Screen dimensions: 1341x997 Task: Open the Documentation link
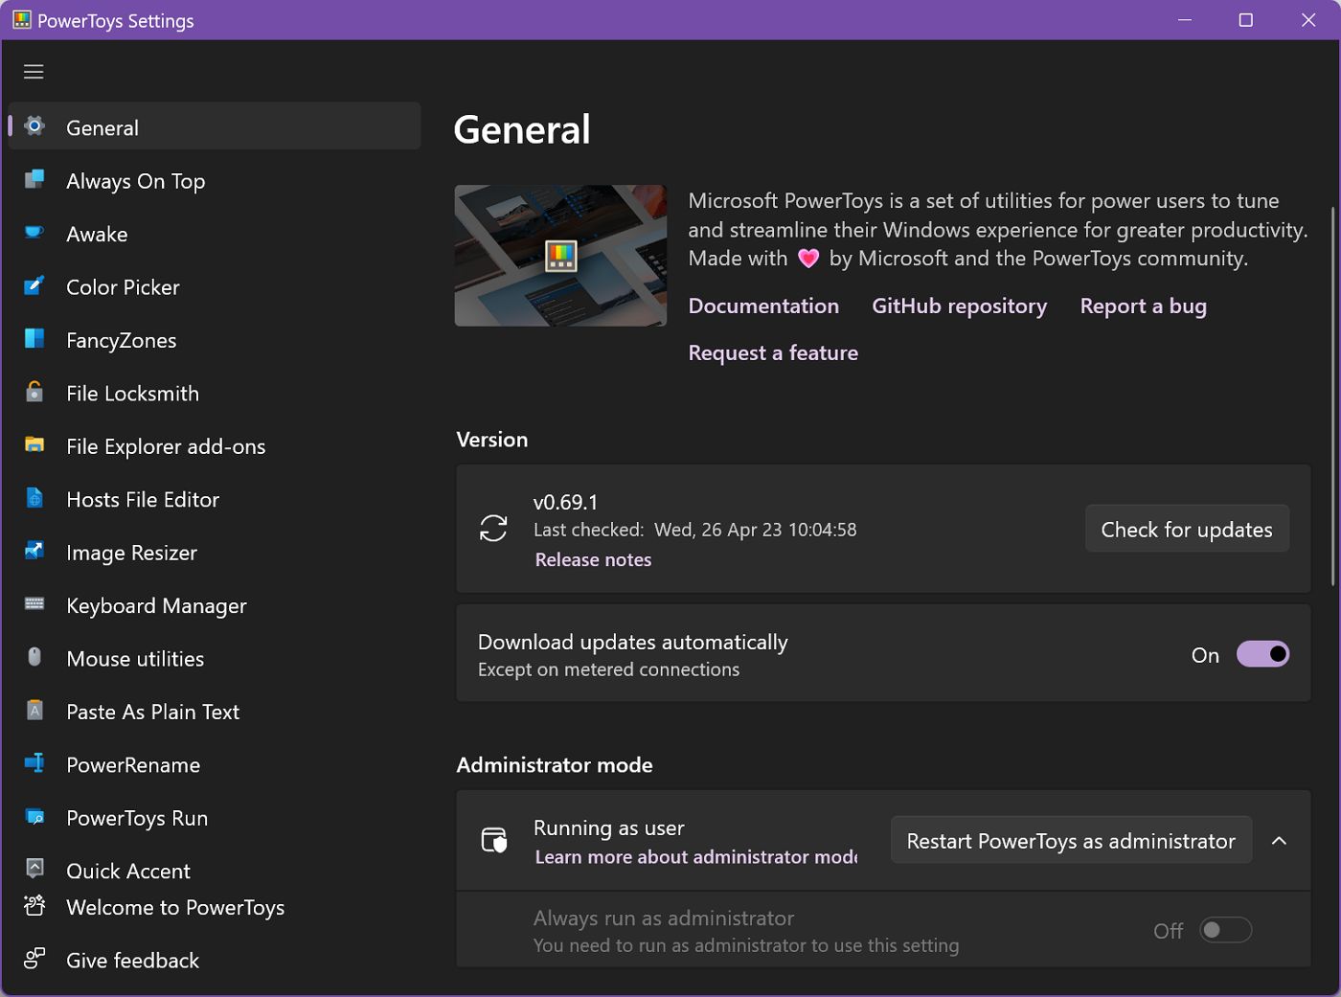(763, 306)
